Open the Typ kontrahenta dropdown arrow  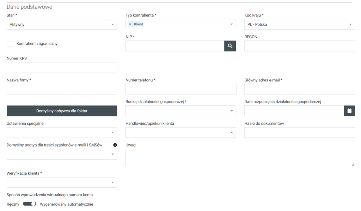click(232, 24)
